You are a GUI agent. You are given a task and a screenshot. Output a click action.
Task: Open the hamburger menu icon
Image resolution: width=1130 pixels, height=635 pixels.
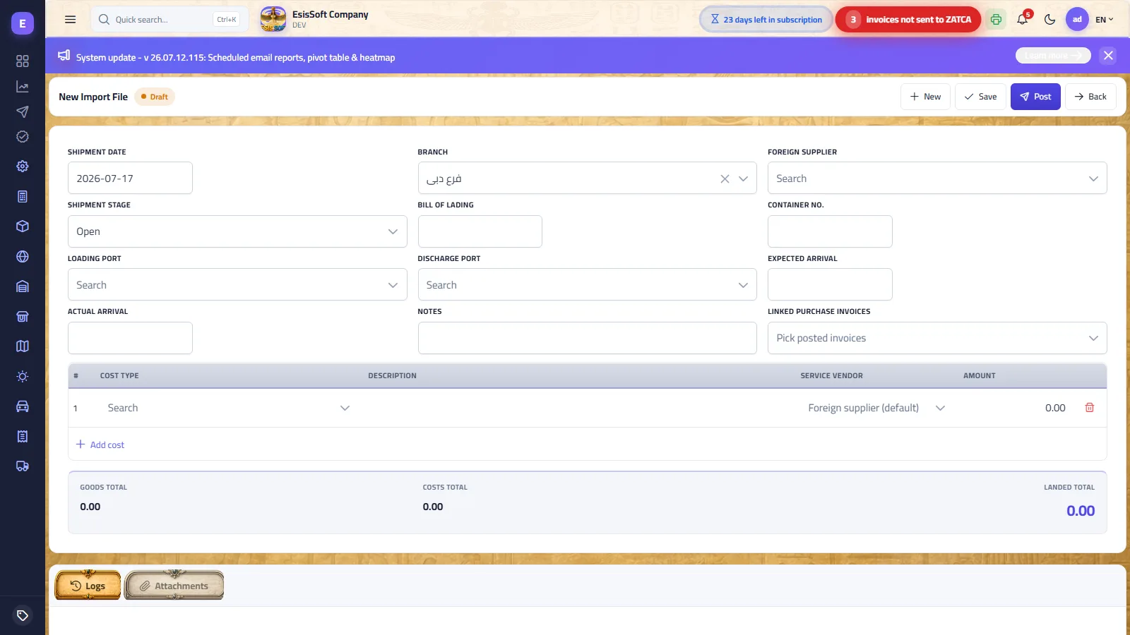[70, 20]
